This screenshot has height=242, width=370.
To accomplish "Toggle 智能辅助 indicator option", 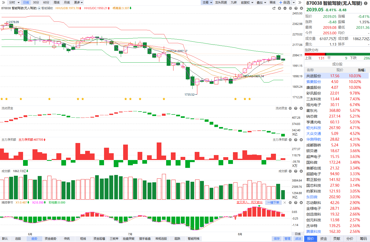I will pyautogui.click(x=45, y=8).
